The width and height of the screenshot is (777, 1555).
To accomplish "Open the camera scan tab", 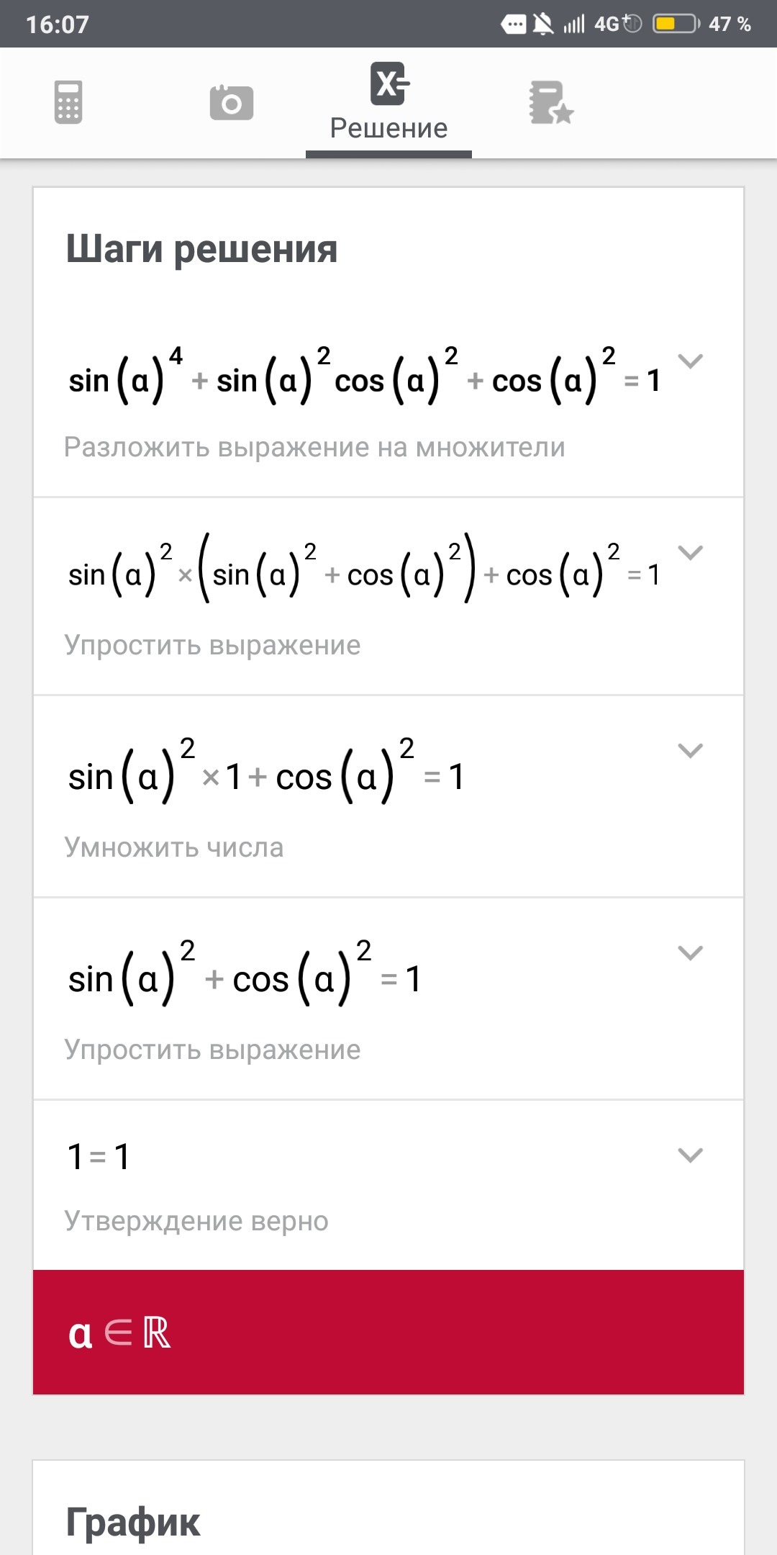I will (x=231, y=102).
